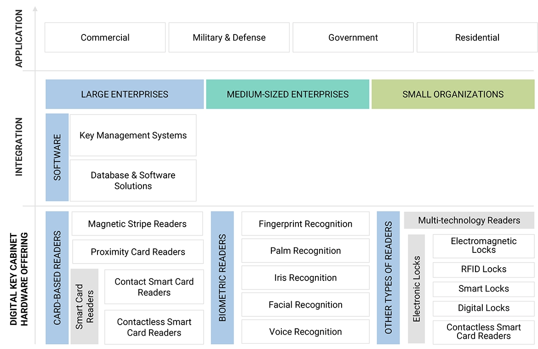538x349 pixels.
Task: Select the Voice Recognition box
Action: coord(305,332)
